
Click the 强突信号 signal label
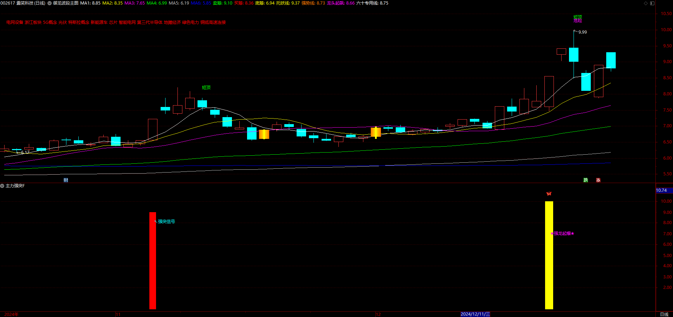pyautogui.click(x=166, y=222)
